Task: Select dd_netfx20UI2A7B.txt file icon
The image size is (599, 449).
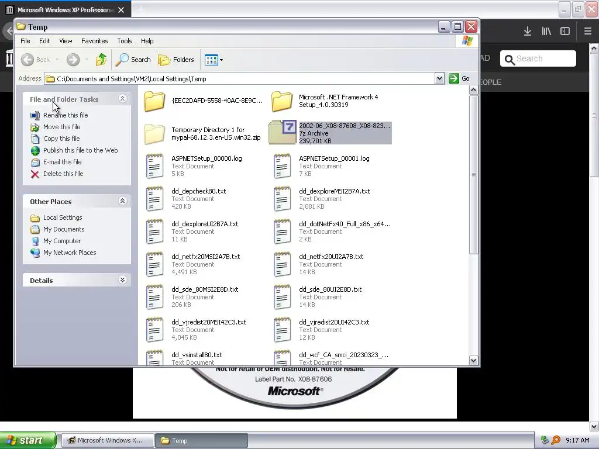Action: coord(283,264)
